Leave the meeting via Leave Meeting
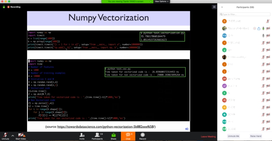272x141 pixels. pos(208,137)
